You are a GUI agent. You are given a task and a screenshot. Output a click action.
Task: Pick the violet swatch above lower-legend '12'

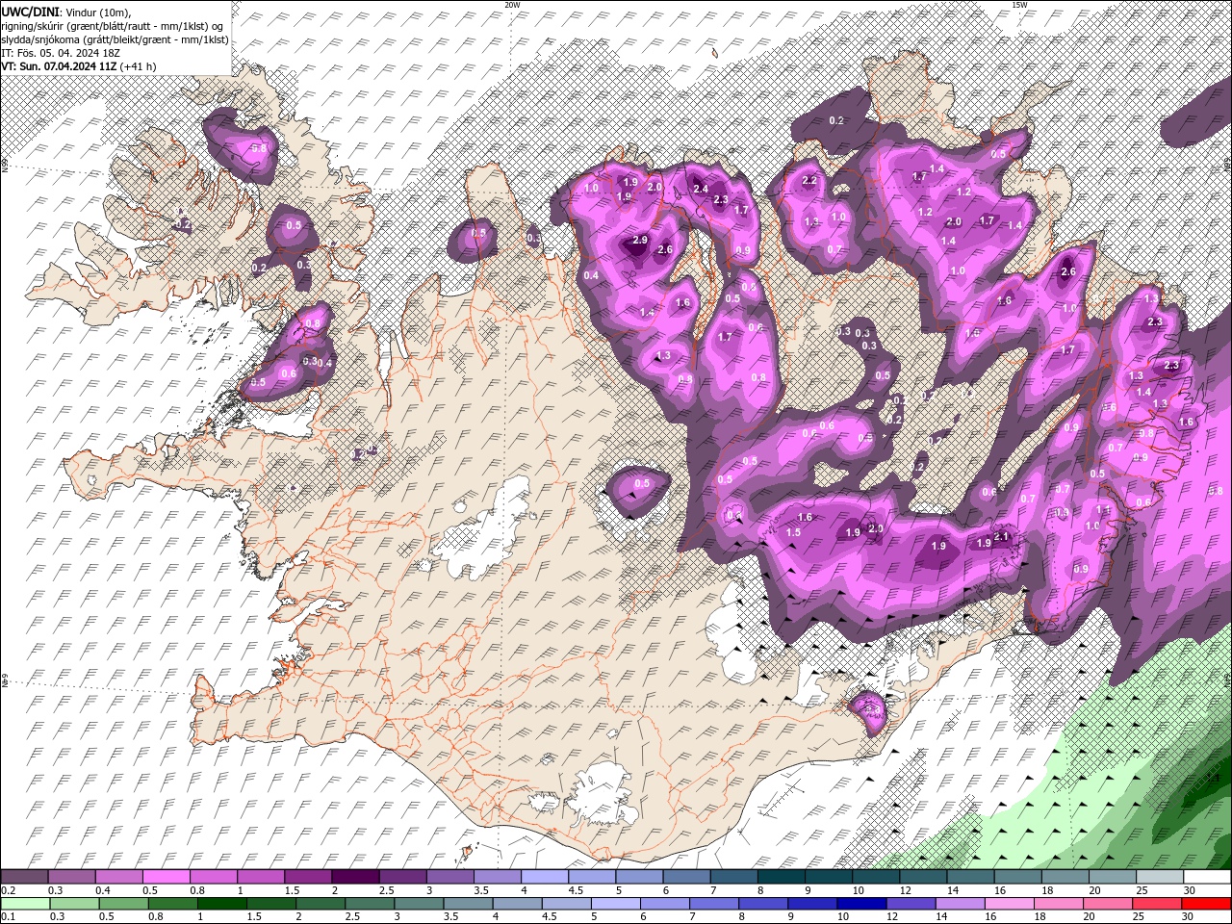click(x=910, y=903)
